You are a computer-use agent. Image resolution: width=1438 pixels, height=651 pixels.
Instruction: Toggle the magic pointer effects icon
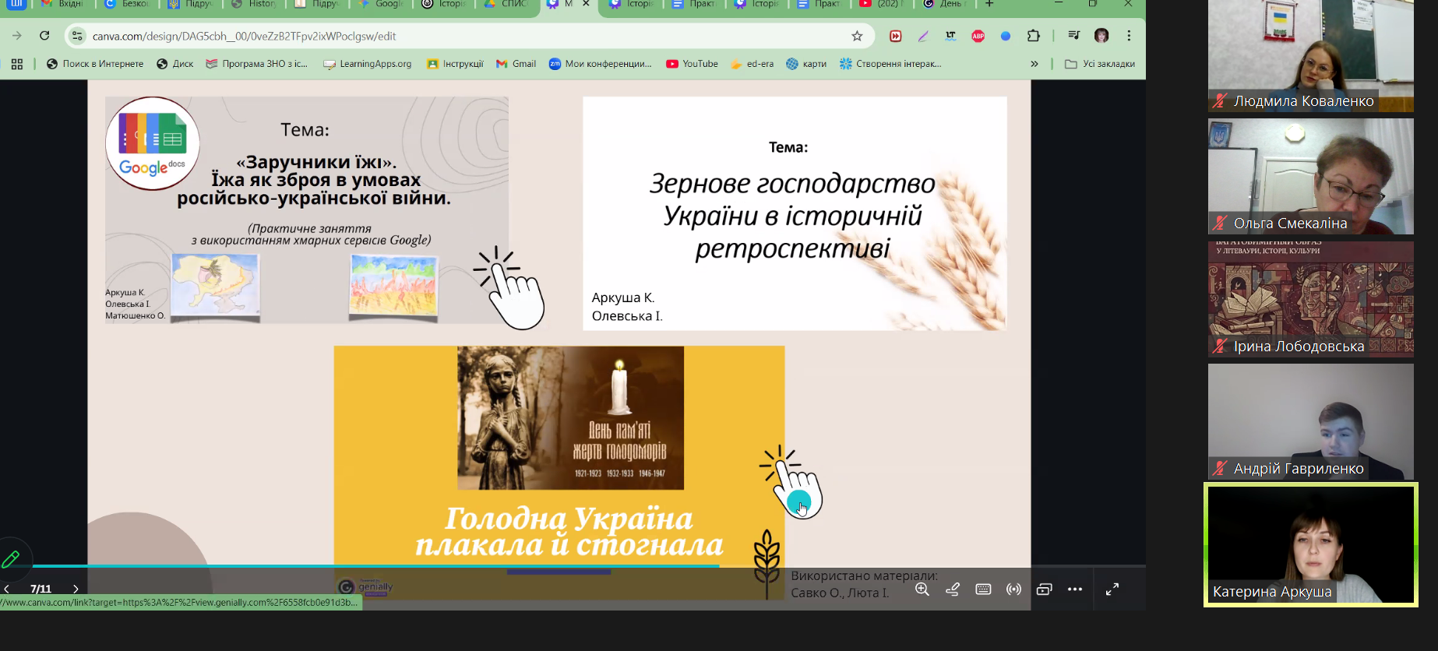point(953,589)
